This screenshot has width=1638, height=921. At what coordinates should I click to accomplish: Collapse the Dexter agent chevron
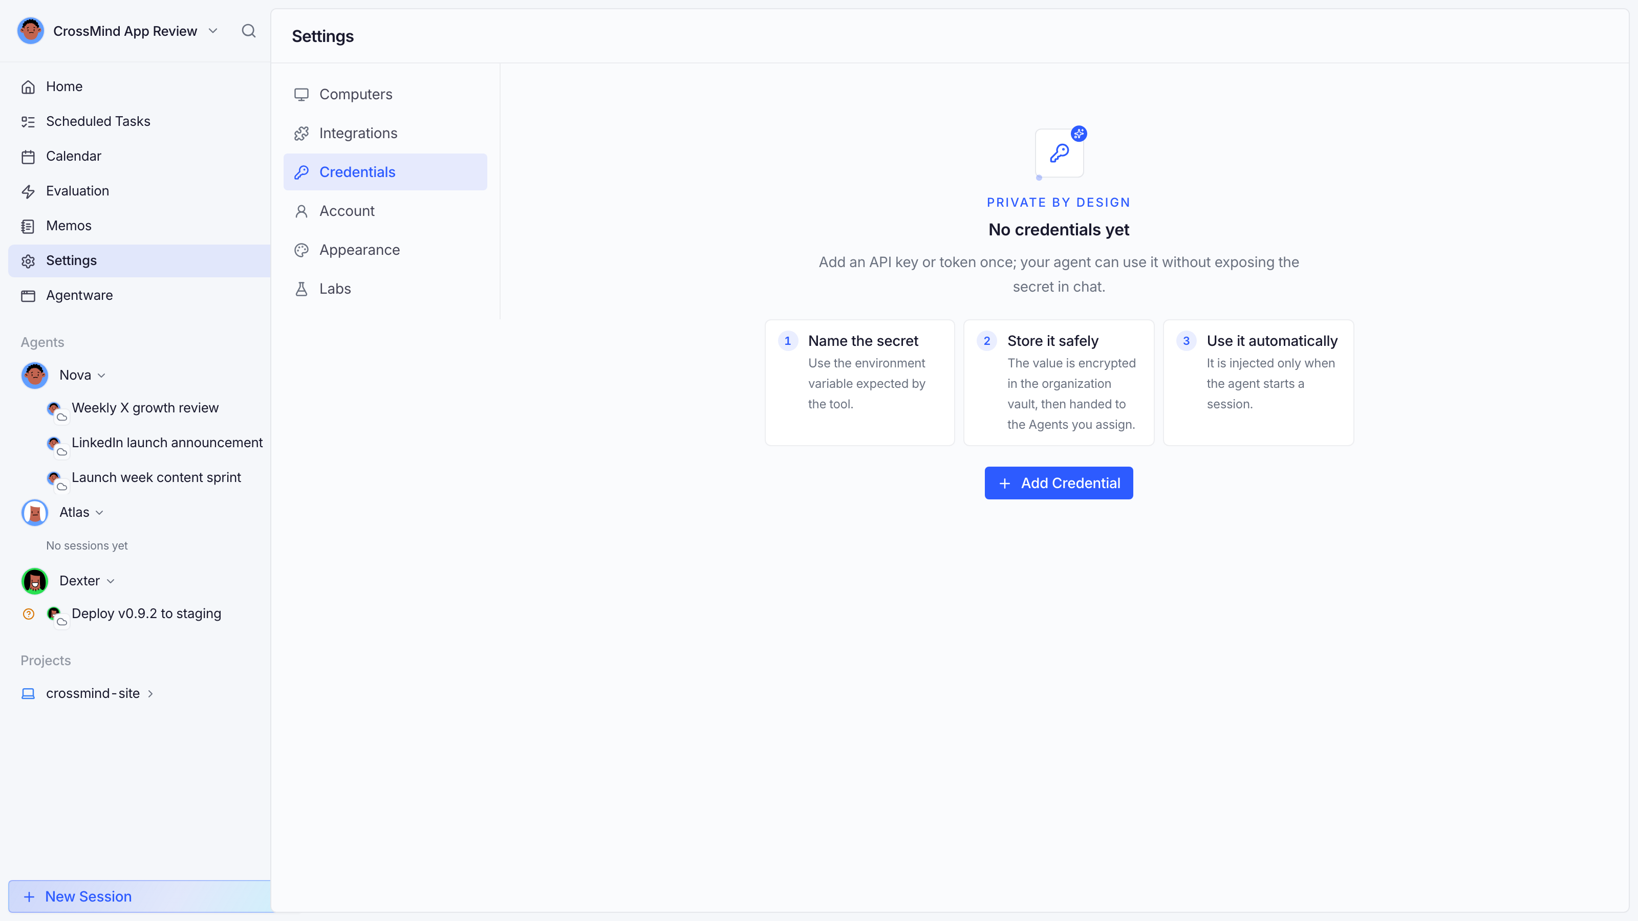click(111, 582)
